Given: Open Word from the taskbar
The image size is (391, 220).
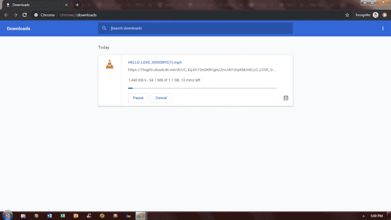Looking at the screenshot, I should coord(50,216).
